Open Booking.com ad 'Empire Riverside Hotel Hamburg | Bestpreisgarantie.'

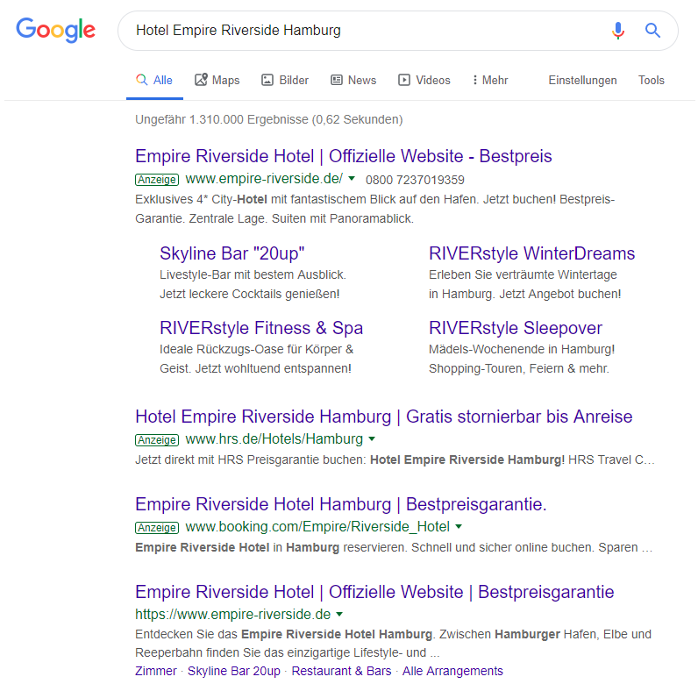click(340, 504)
